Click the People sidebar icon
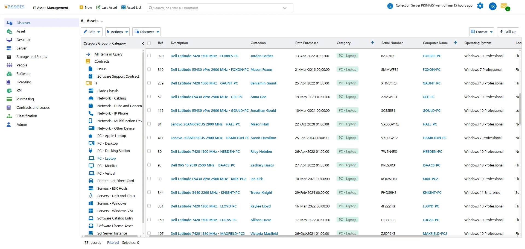 coord(9,65)
